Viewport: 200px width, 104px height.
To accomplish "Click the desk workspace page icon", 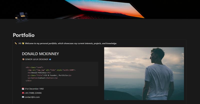I will tap(22, 17).
